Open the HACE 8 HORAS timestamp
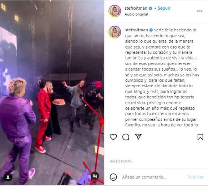 pos(121,161)
